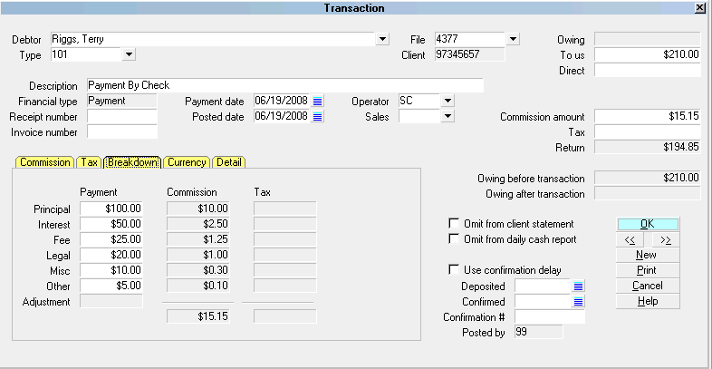Check Omit from daily cash report
The height and width of the screenshot is (369, 712).
(x=455, y=239)
